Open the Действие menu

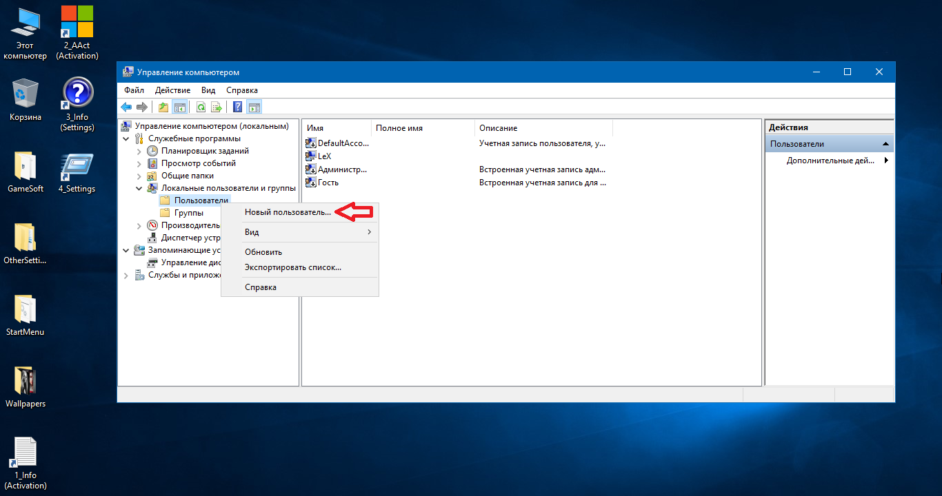pos(173,90)
